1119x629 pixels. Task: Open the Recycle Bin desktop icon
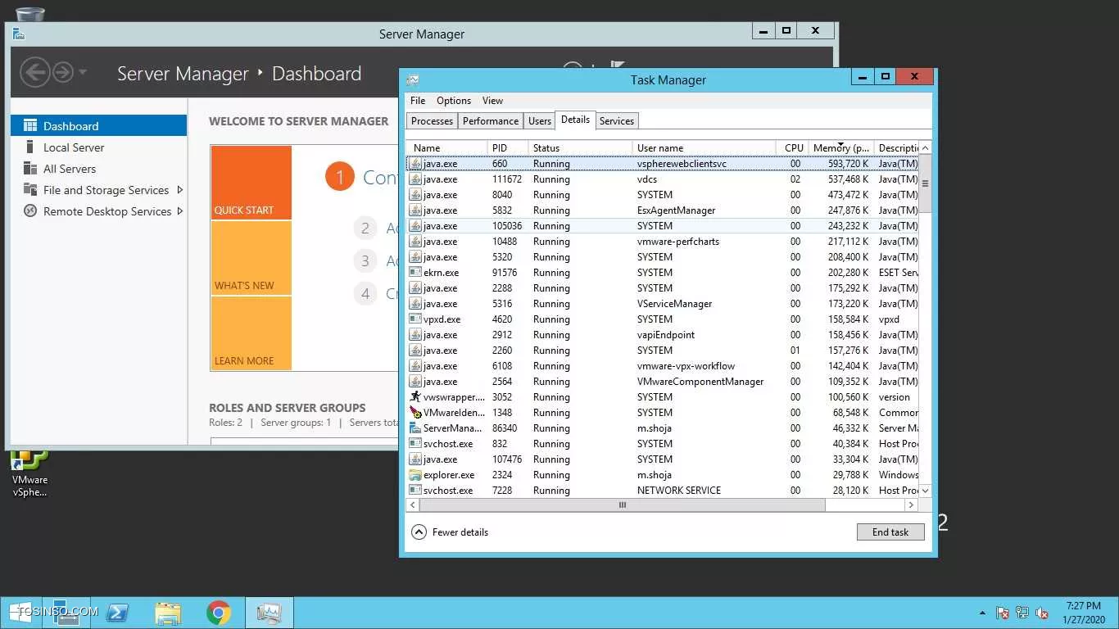(30, 14)
